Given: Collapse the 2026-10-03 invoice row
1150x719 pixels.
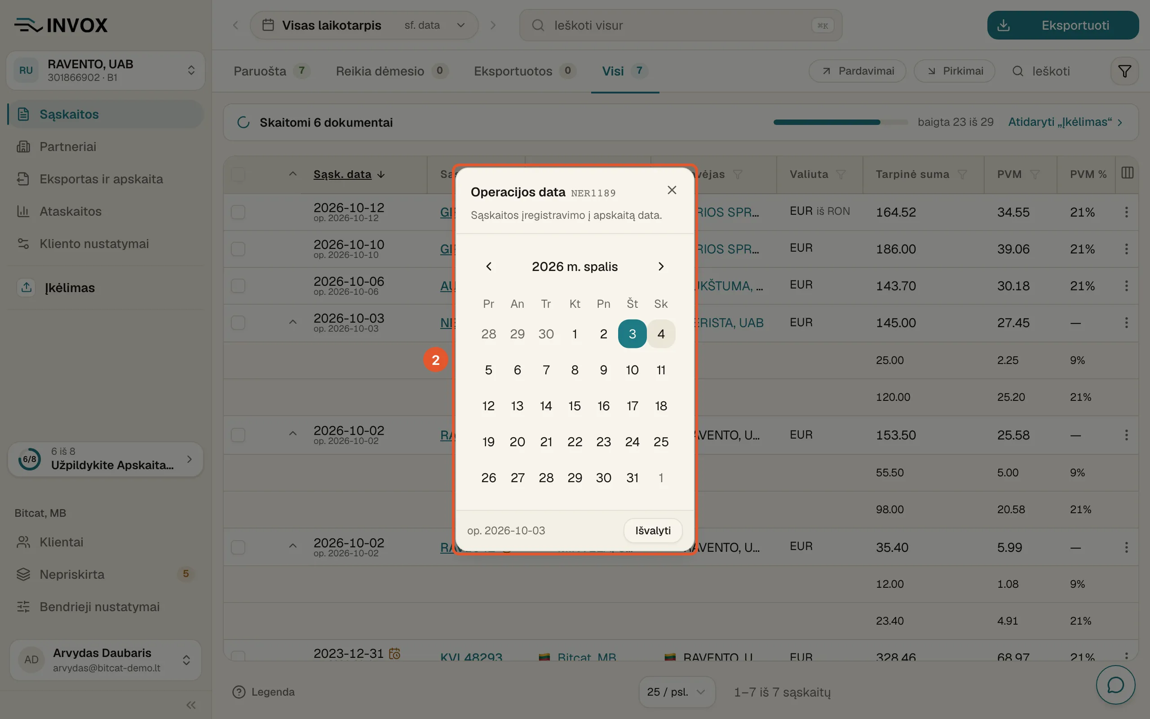Looking at the screenshot, I should click(x=293, y=322).
